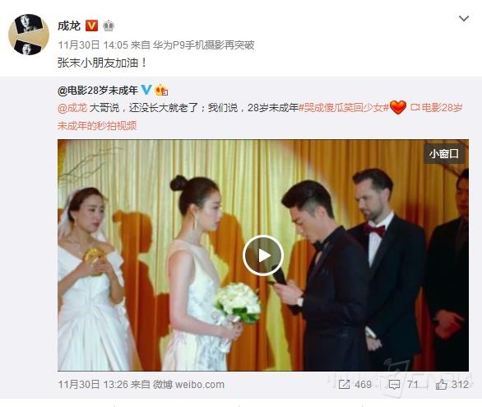This screenshot has width=482, height=407.
Task: Play the wedding video
Action: coord(263,255)
